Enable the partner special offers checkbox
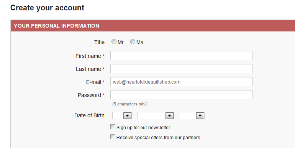Image resolution: width=295 pixels, height=148 pixels. 113,137
